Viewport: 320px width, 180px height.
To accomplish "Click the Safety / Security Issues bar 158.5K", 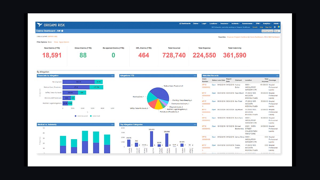I will point(70,93).
